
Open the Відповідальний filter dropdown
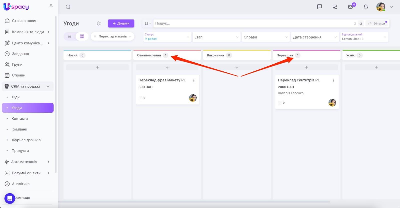coord(364,37)
